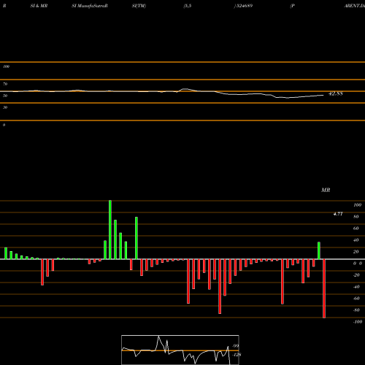
Task: Click the stock code )524689 in header
Action: click(243, 6)
